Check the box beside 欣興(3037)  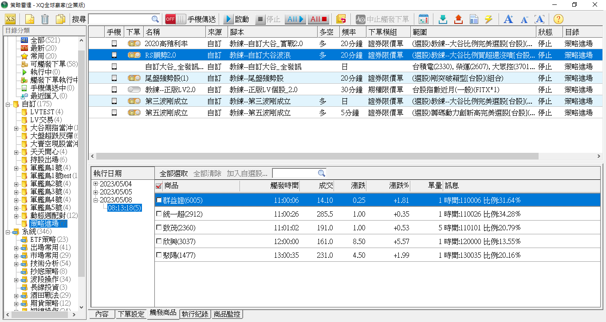coord(159,242)
